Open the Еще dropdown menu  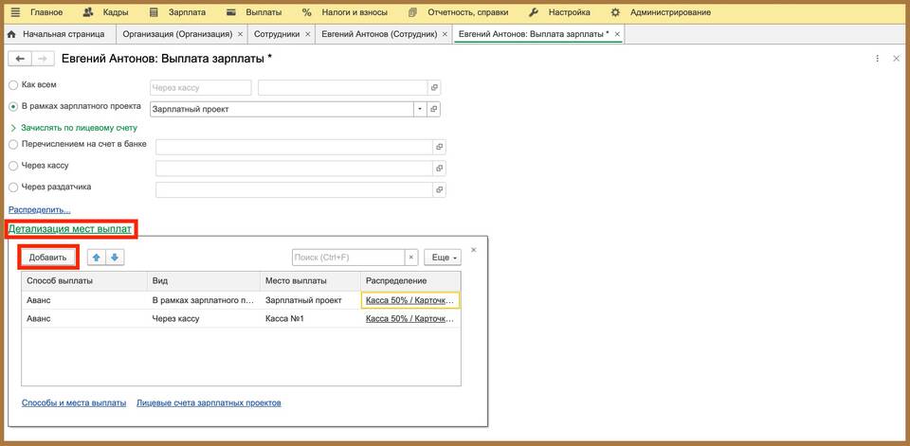click(443, 257)
